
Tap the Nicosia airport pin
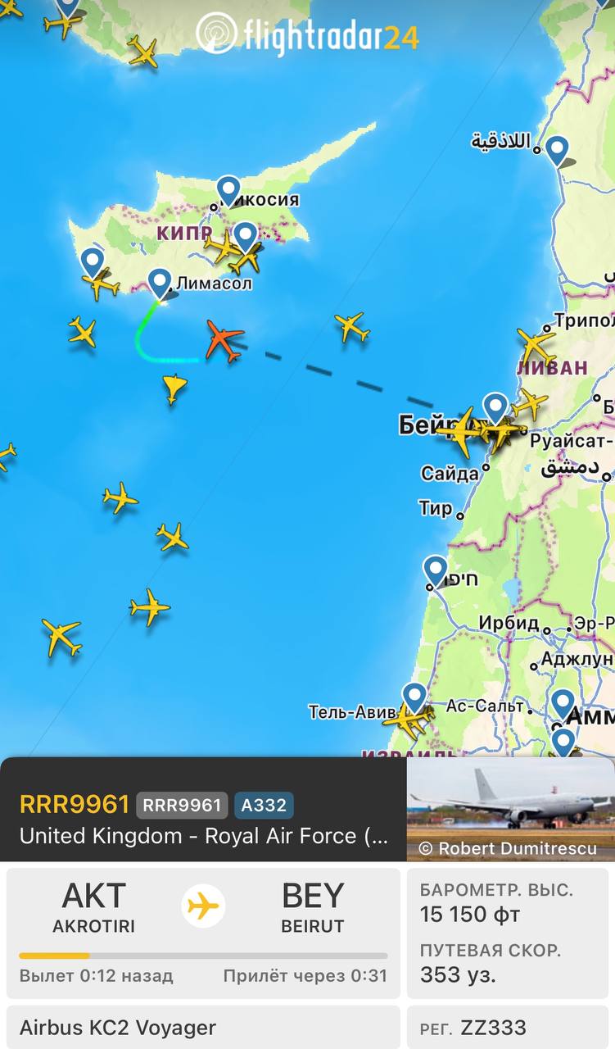click(x=228, y=192)
